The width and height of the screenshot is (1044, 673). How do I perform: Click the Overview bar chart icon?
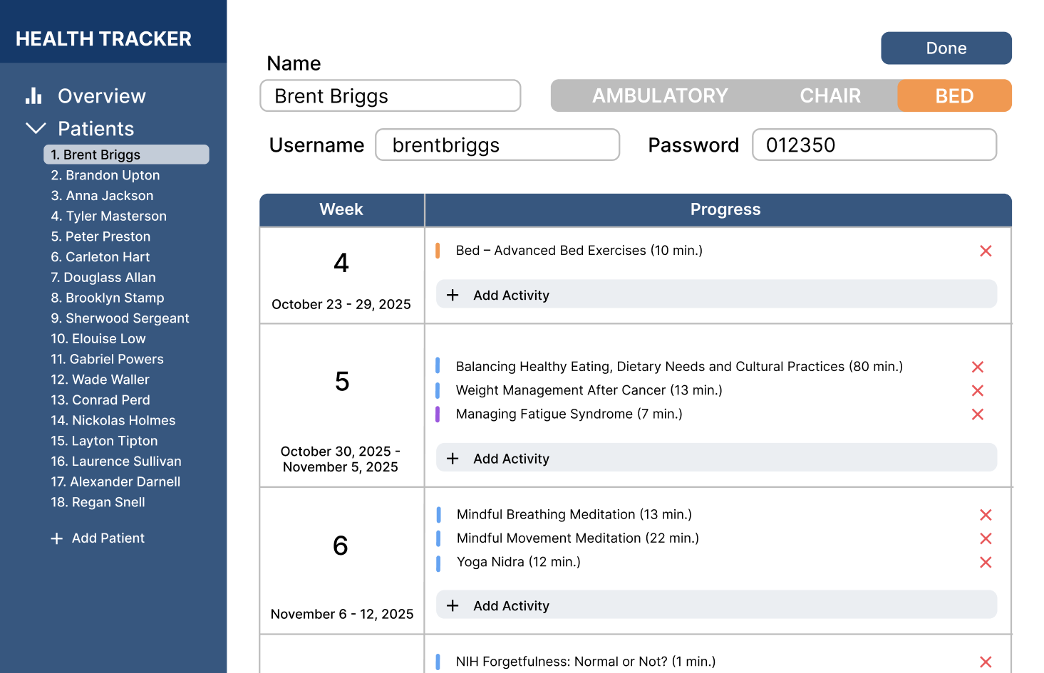tap(33, 96)
